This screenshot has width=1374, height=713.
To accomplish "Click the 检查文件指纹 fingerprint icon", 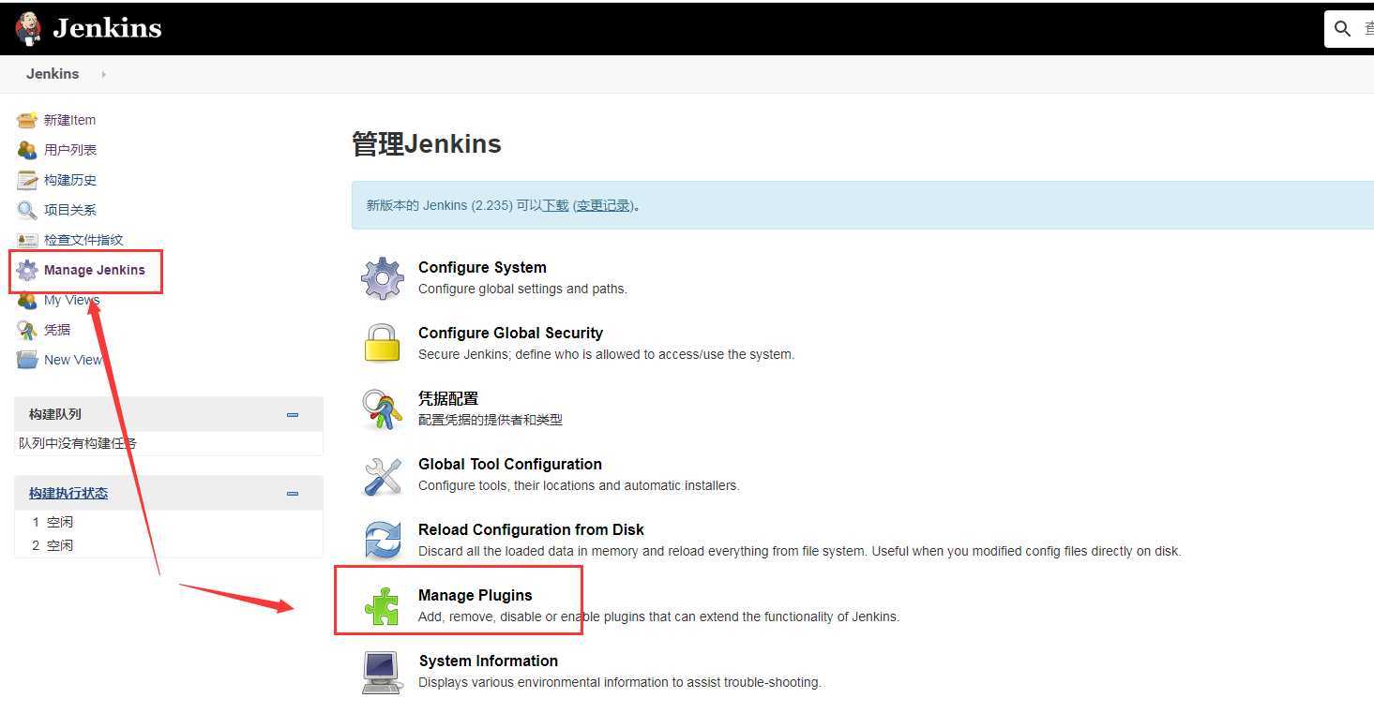I will pos(27,240).
